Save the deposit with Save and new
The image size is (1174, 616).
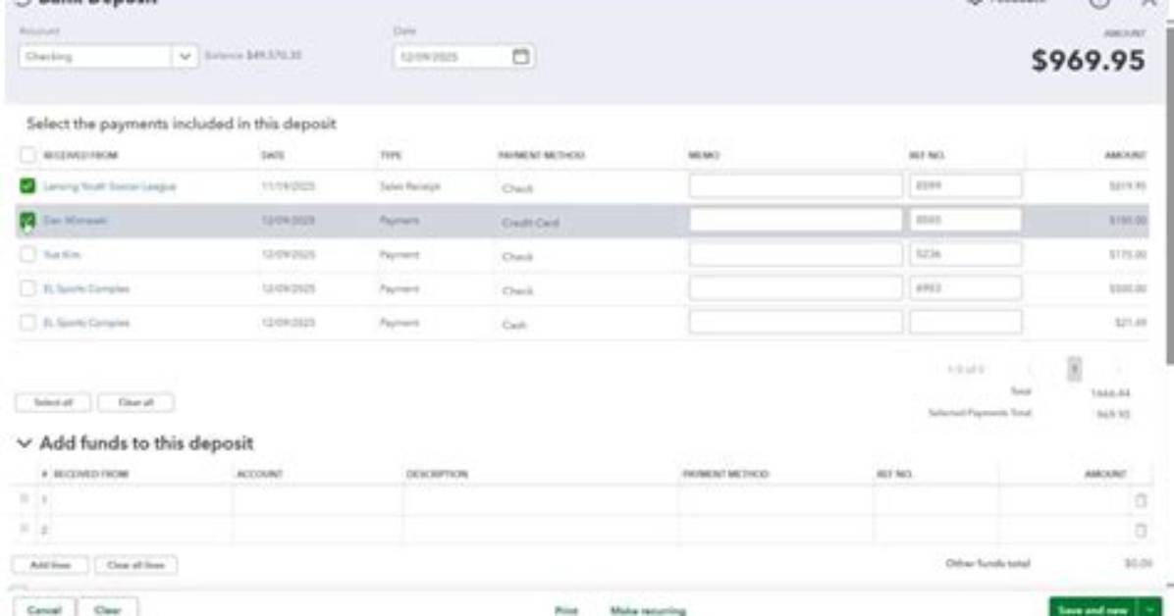(x=1094, y=610)
